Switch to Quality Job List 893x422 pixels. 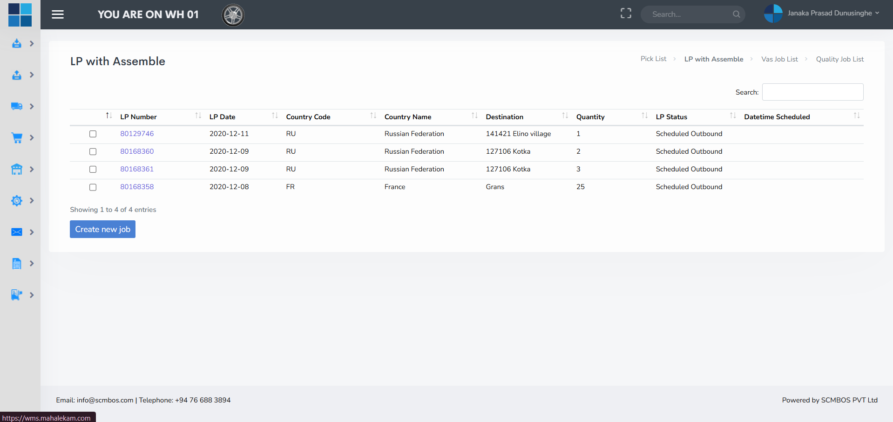839,59
